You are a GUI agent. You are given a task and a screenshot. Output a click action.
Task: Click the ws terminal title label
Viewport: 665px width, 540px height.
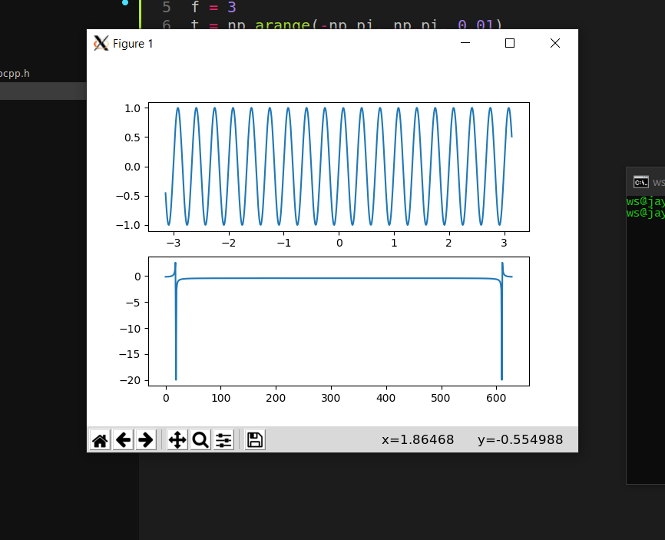657,182
